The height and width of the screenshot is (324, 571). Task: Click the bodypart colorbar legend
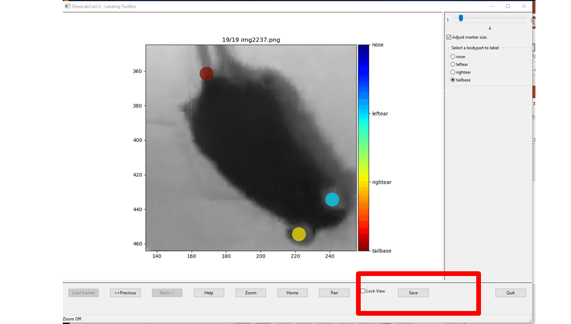pos(364,148)
